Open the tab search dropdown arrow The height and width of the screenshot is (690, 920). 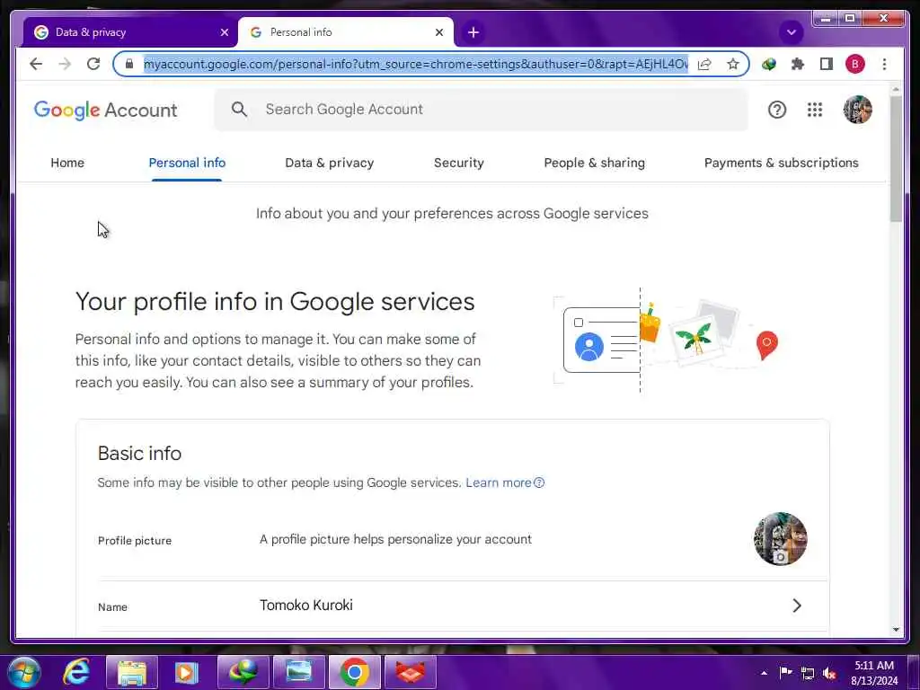(791, 32)
